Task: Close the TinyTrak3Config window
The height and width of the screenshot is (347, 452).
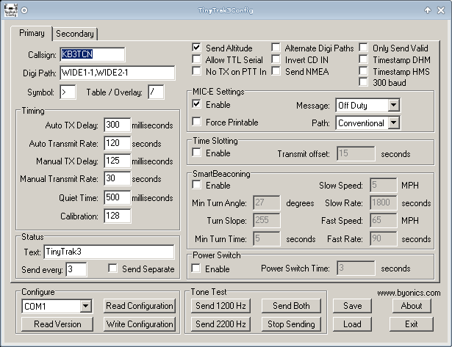Action: pyautogui.click(x=441, y=10)
